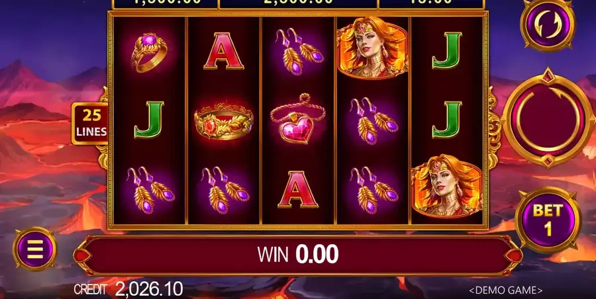
Task: Click earrings at bottom of reel two
Action: (225, 190)
